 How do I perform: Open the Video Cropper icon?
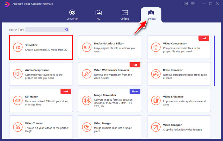156,127
